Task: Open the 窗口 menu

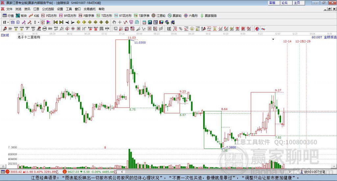Action: 78,9
